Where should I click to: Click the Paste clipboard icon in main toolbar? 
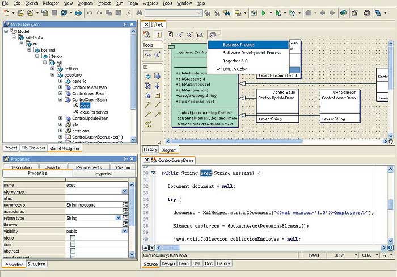click(x=118, y=12)
